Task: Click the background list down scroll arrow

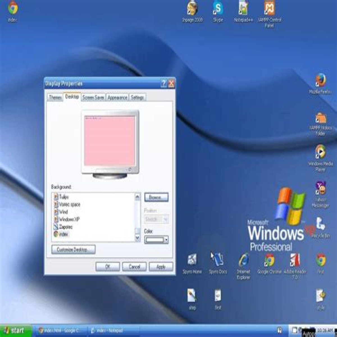Action: [x=137, y=238]
